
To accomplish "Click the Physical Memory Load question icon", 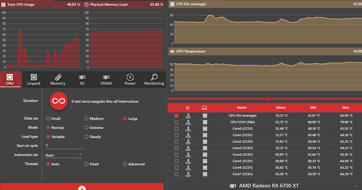I will [x=86, y=5].
